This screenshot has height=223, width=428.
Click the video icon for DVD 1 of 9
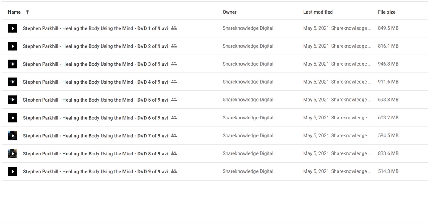point(12,28)
